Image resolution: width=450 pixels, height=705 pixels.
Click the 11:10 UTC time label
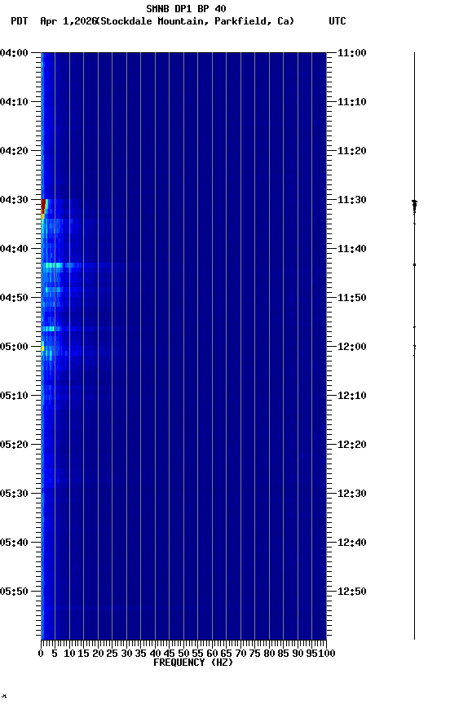tap(351, 102)
